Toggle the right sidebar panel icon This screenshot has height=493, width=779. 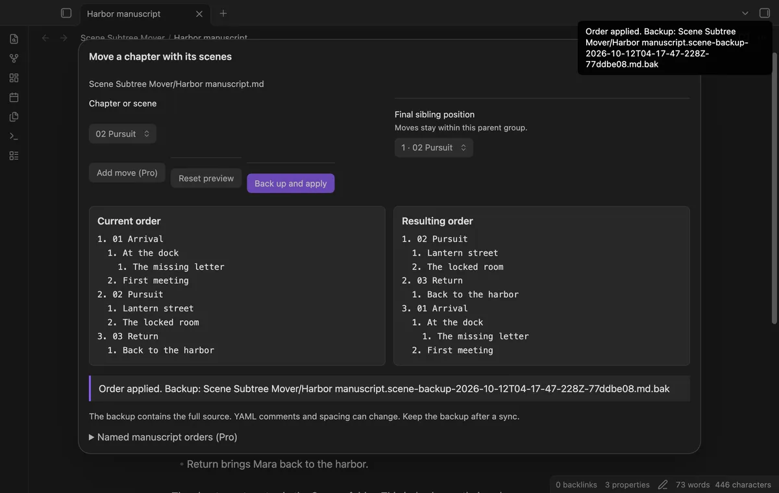[765, 13]
